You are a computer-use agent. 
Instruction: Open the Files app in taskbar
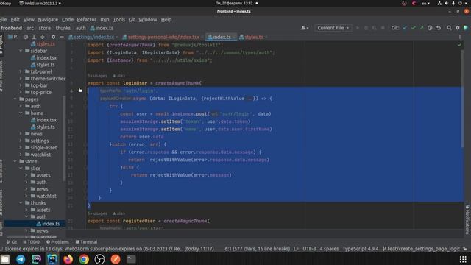pyautogui.click(x=5, y=259)
